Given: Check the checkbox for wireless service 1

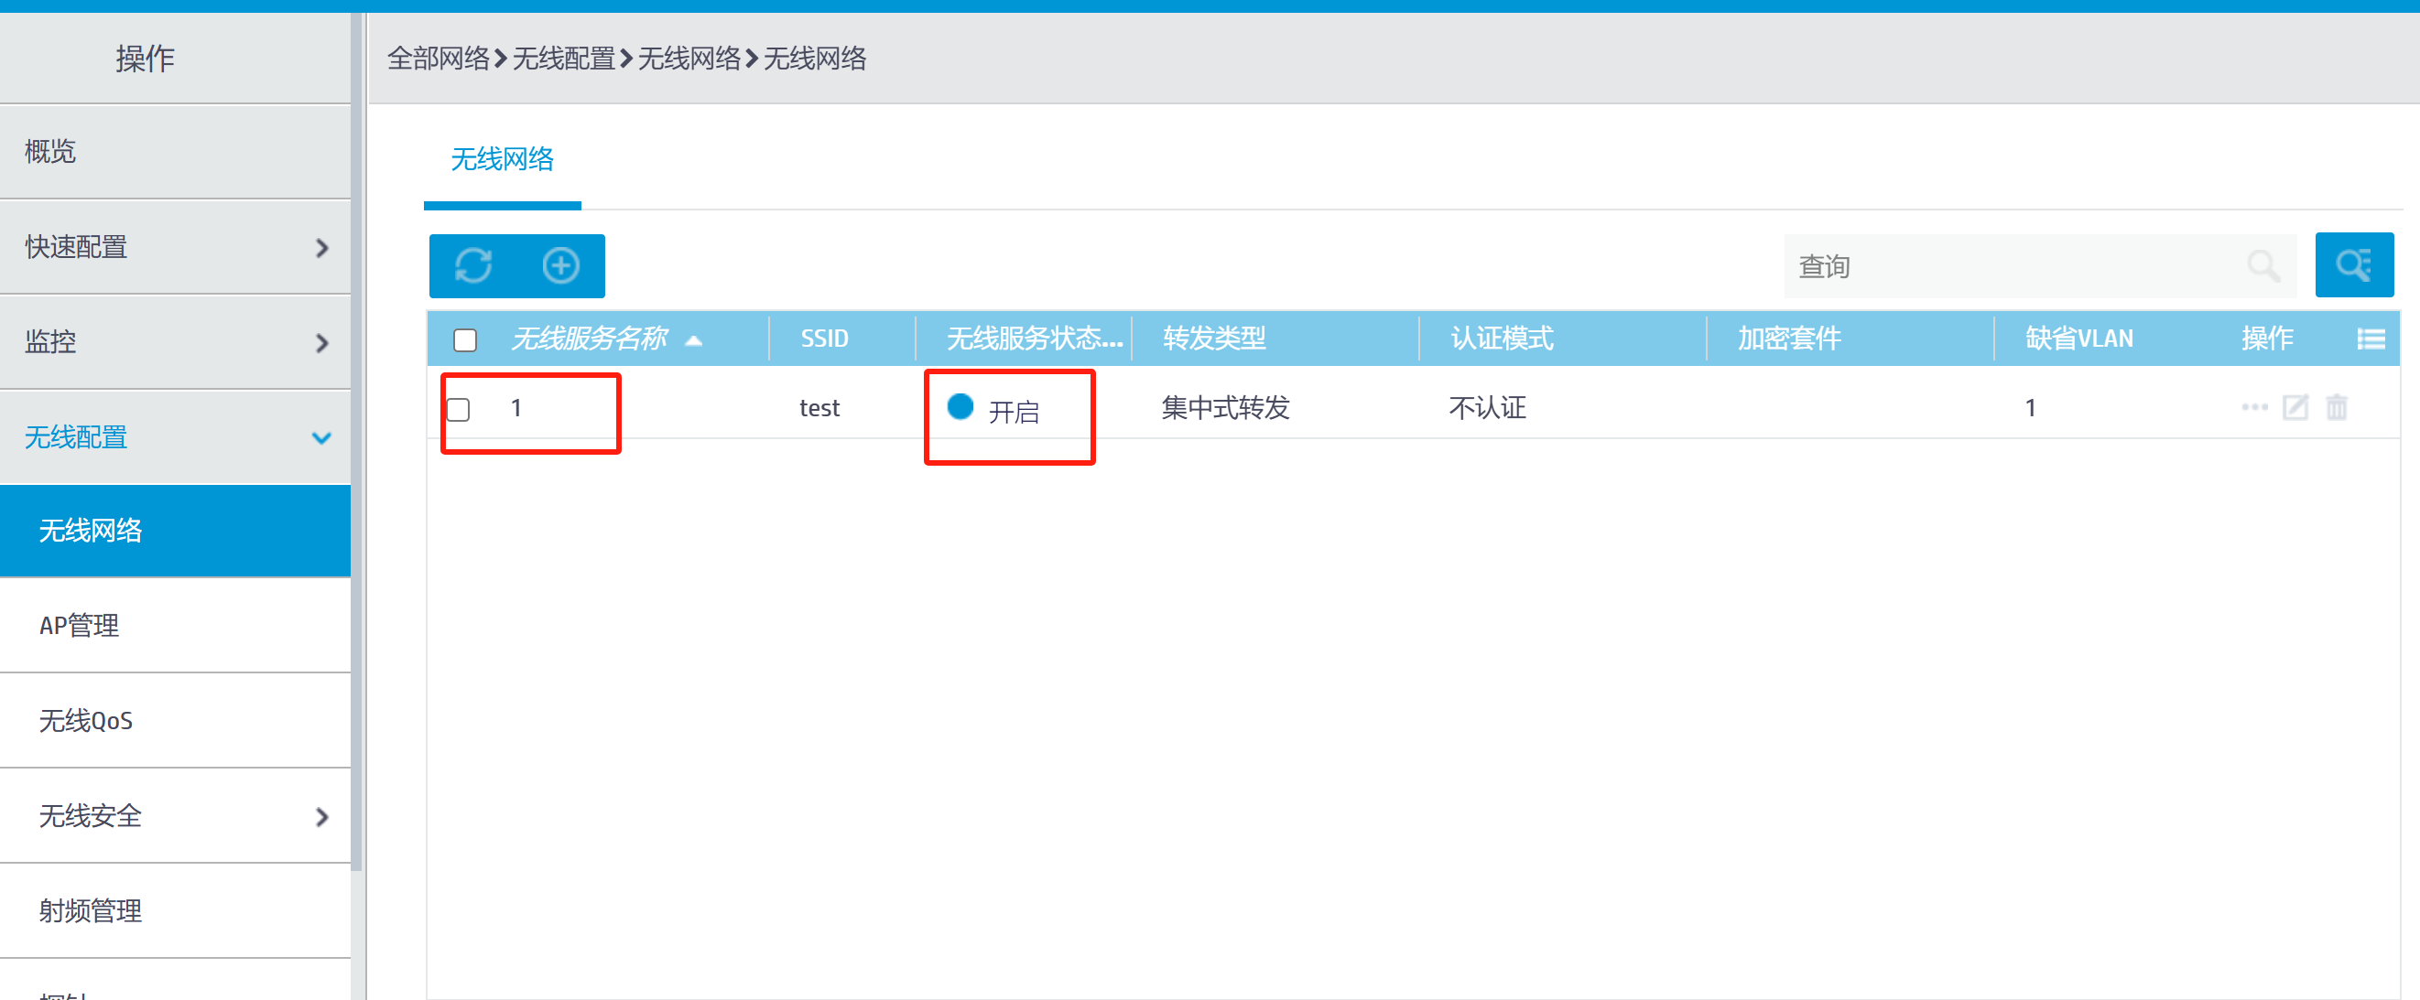Looking at the screenshot, I should pyautogui.click(x=459, y=409).
